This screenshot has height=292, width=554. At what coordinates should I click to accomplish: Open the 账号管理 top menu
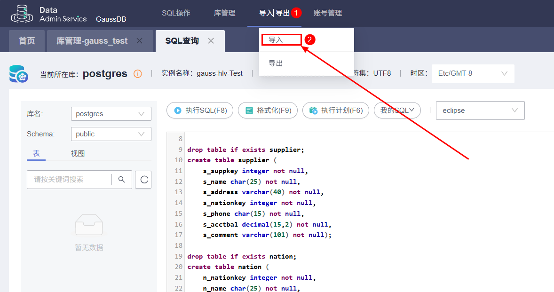click(x=328, y=13)
